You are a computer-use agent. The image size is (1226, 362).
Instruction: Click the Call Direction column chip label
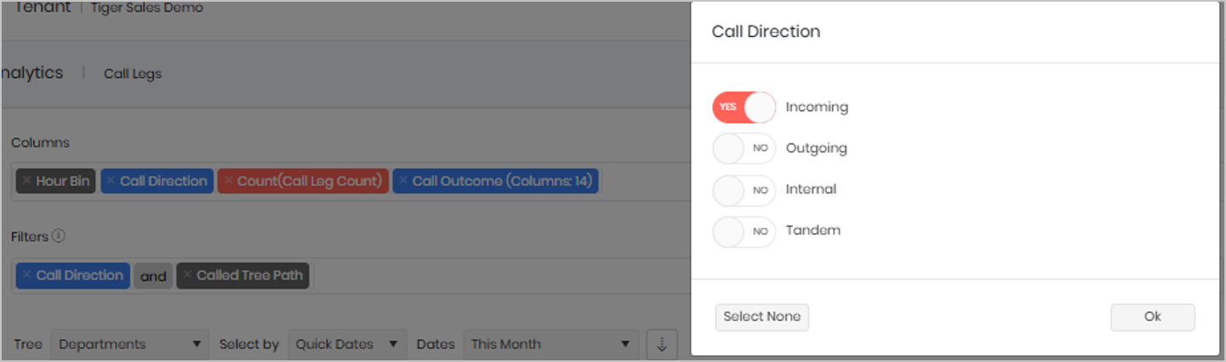coord(163,181)
